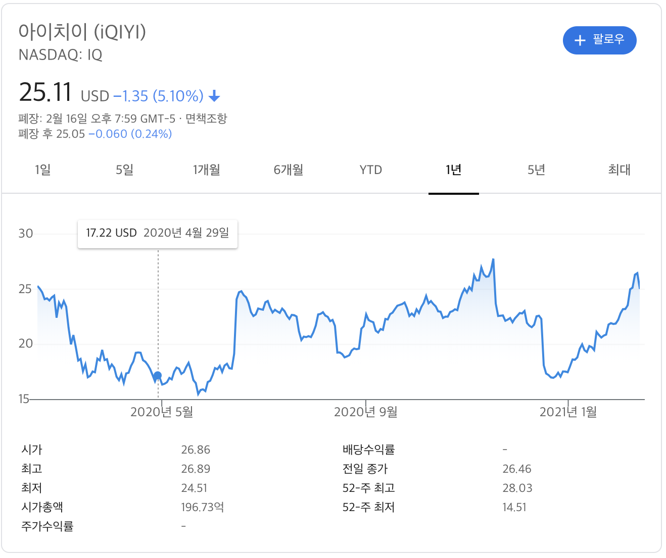Click the 15 y-axis label
This screenshot has height=558, width=666.
[24, 399]
